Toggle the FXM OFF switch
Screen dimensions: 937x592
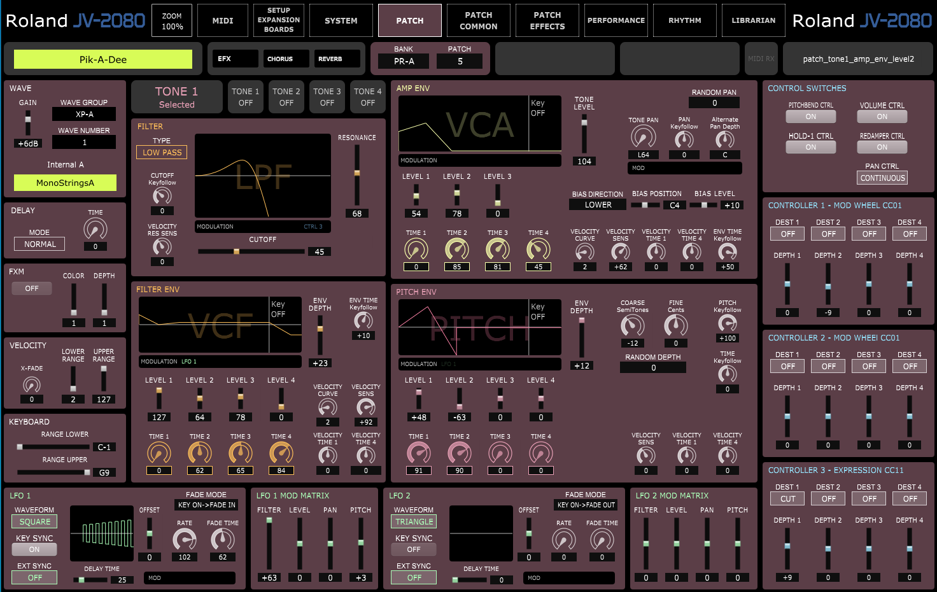pos(32,288)
